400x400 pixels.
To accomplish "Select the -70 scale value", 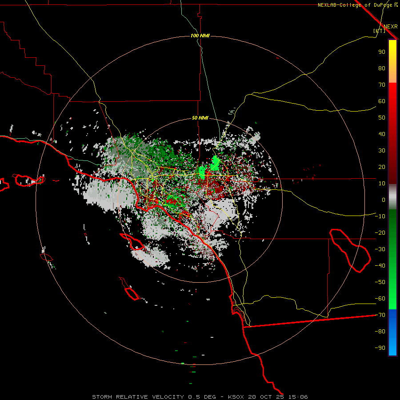I will pos(380,315).
